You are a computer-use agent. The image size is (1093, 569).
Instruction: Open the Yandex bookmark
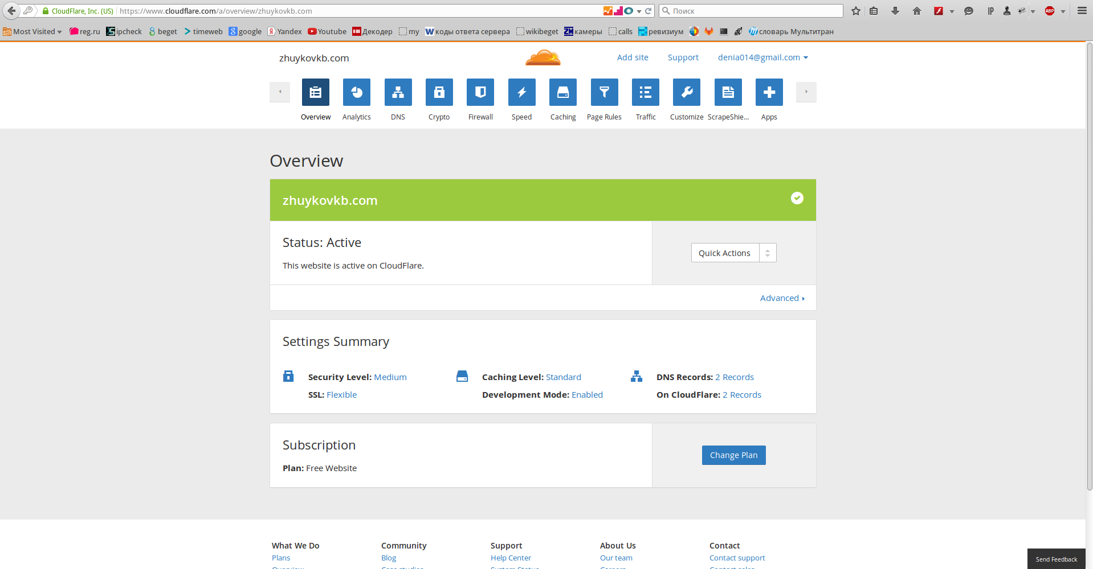point(285,31)
